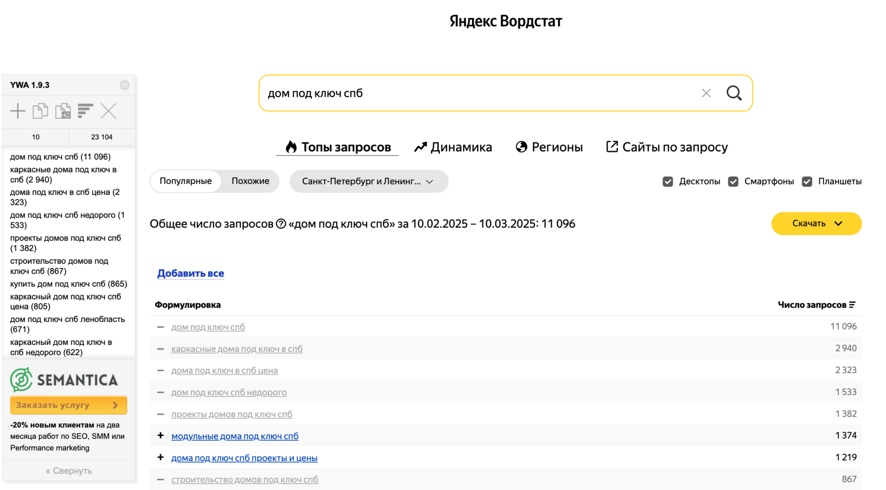
Task: Collapse the panel via Свернуть
Action: coord(69,470)
